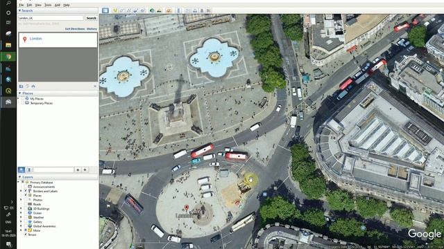Viewport: 444px width, 249px height.
Task: Click the Get Directions link
Action: pos(75,29)
